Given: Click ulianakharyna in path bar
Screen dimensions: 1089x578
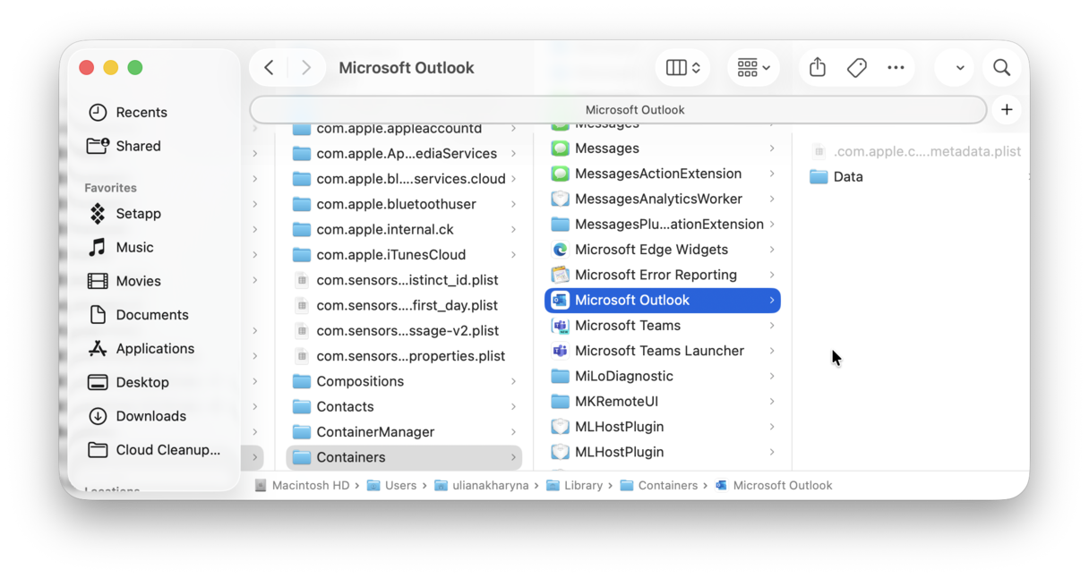Looking at the screenshot, I should (x=481, y=486).
